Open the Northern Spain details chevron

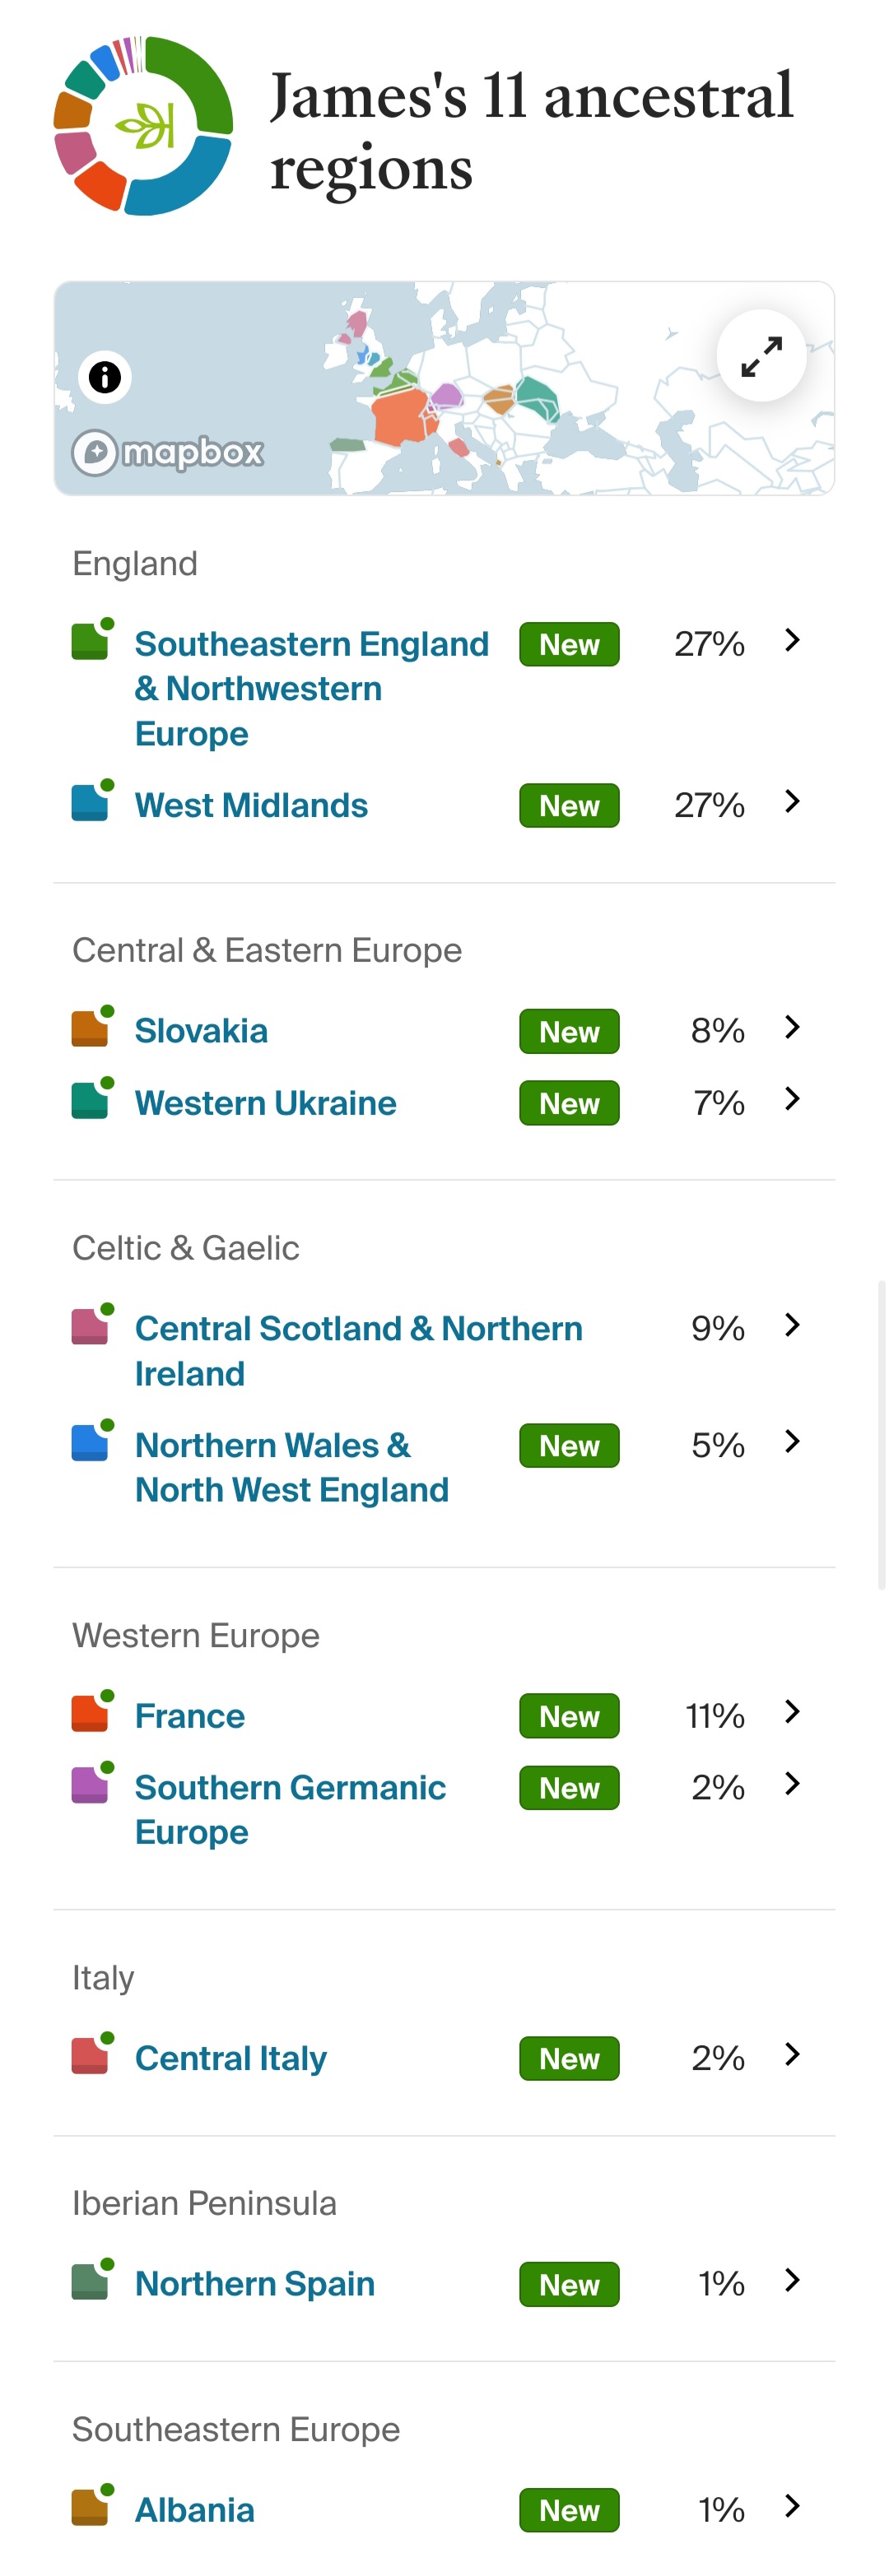(x=792, y=2281)
